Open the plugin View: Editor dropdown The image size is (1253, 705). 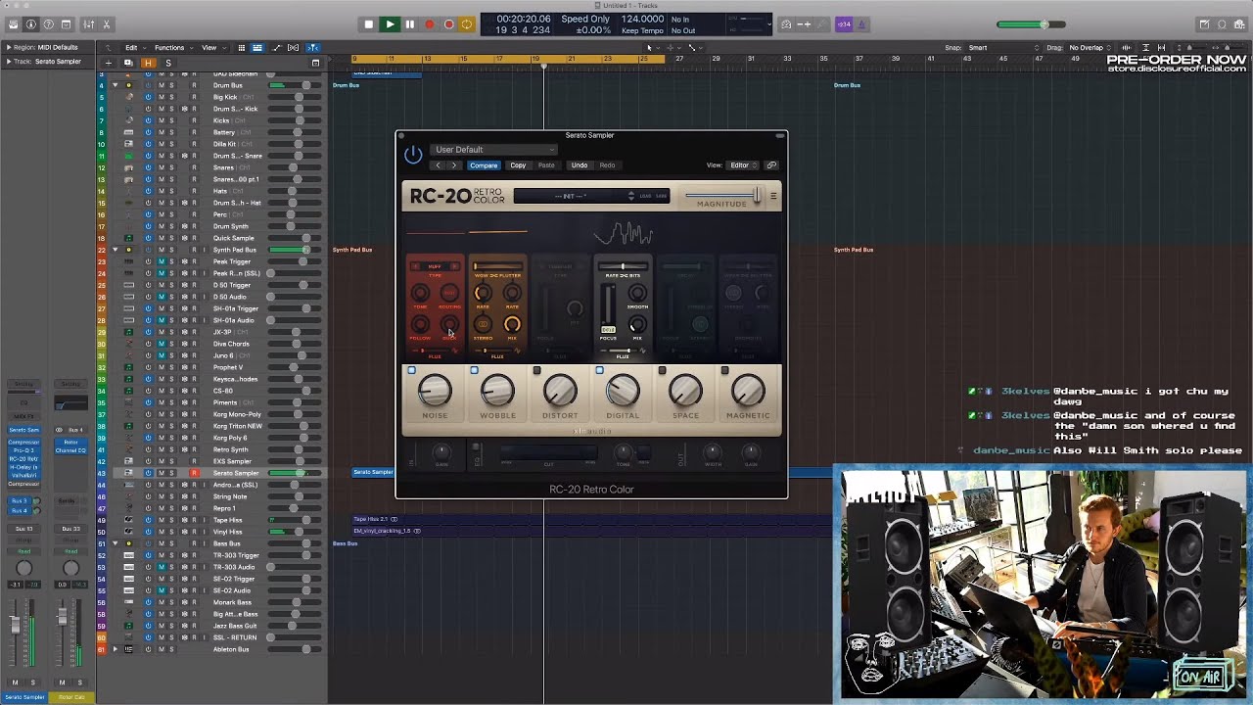pos(742,165)
